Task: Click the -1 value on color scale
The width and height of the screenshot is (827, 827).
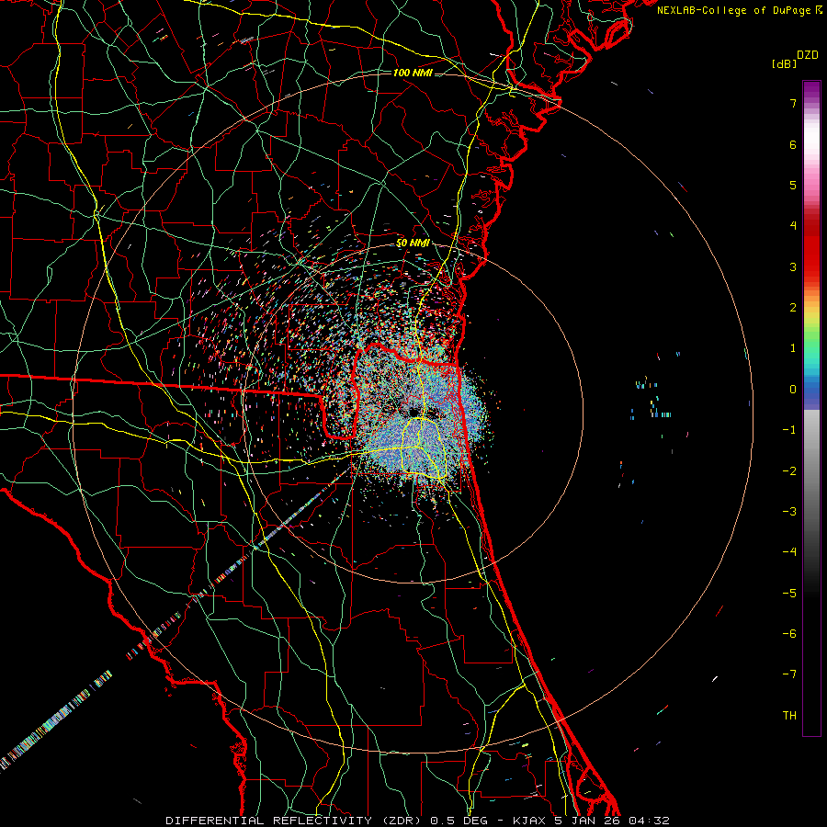Action: point(789,430)
